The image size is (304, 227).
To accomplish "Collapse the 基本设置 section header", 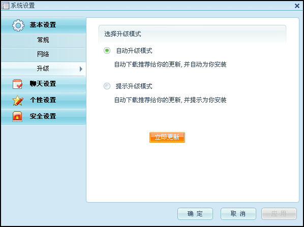I will (43, 25).
